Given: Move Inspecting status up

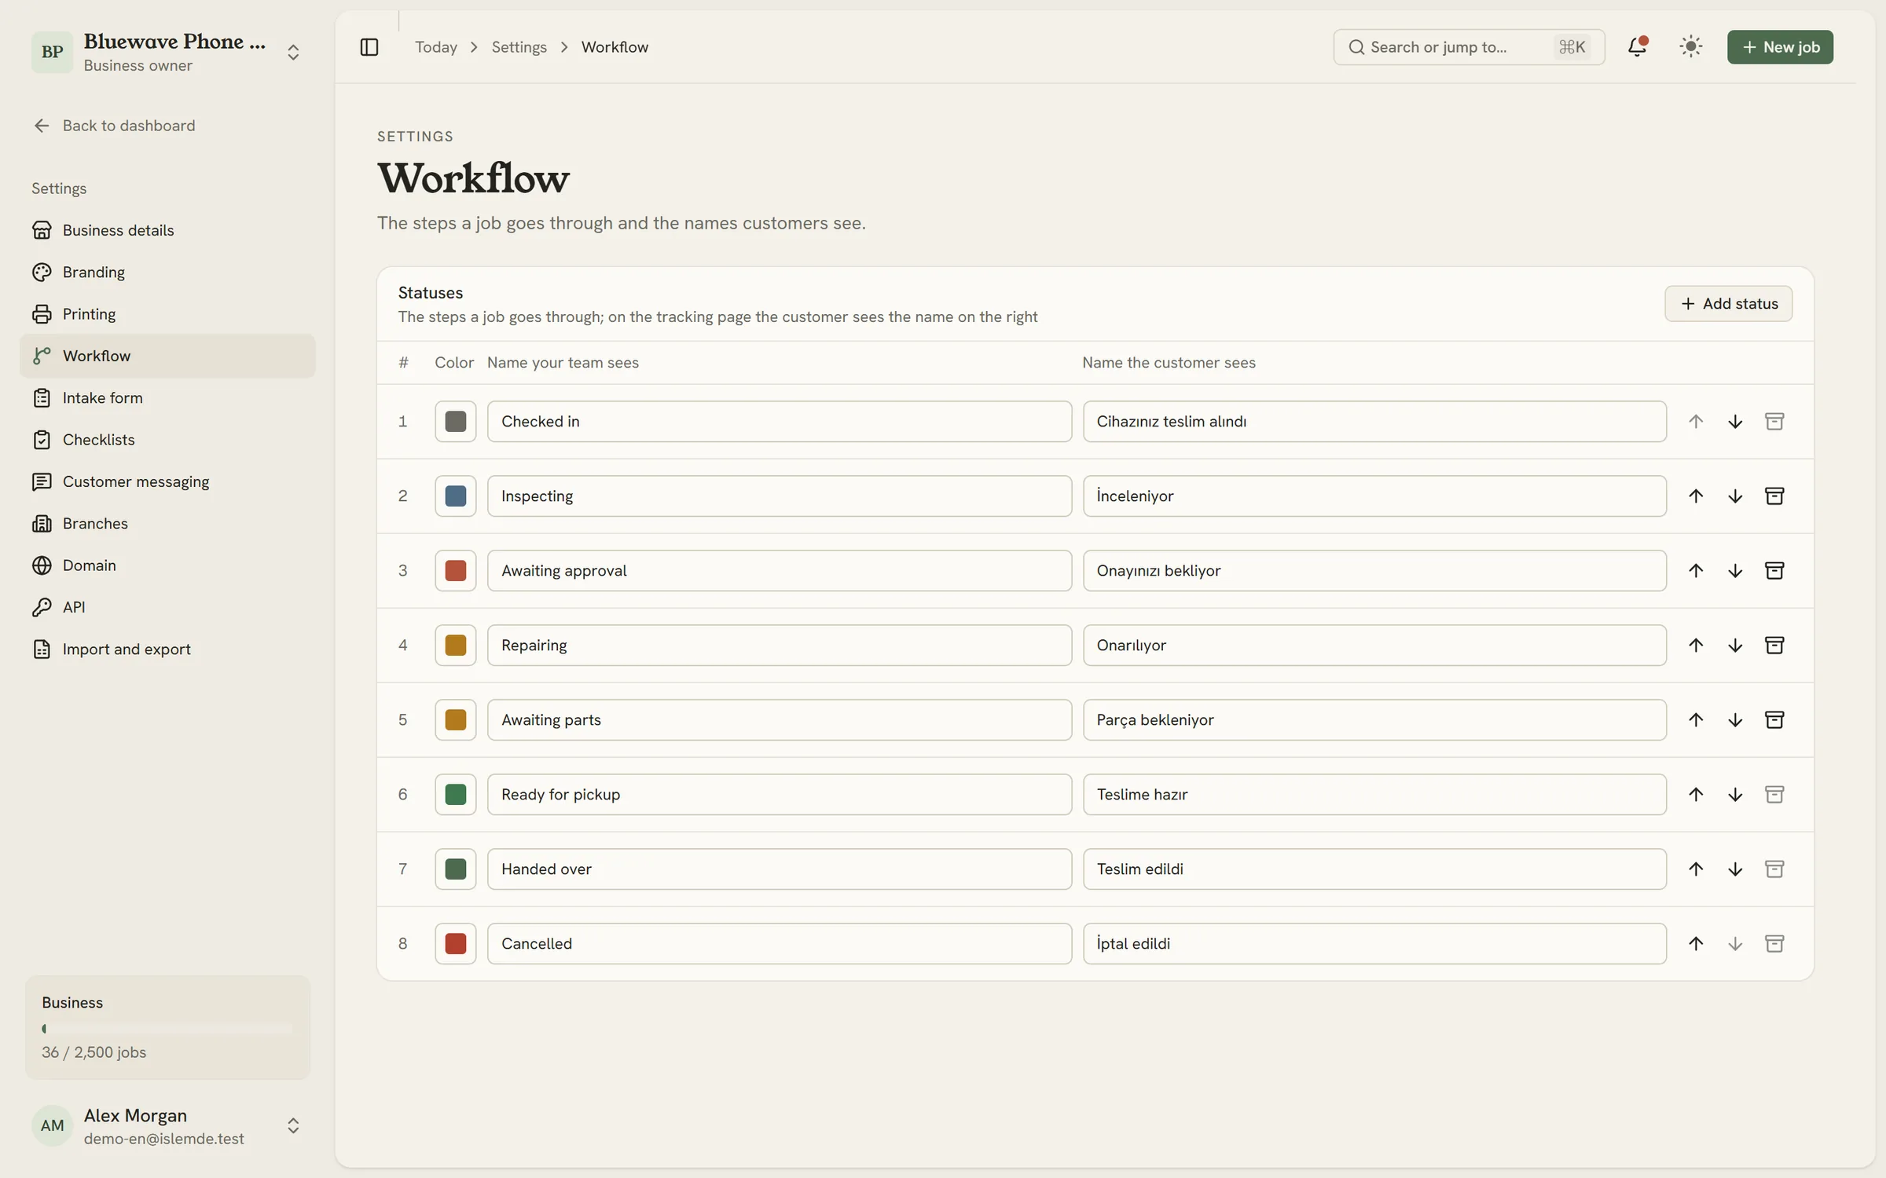Looking at the screenshot, I should click(1696, 496).
